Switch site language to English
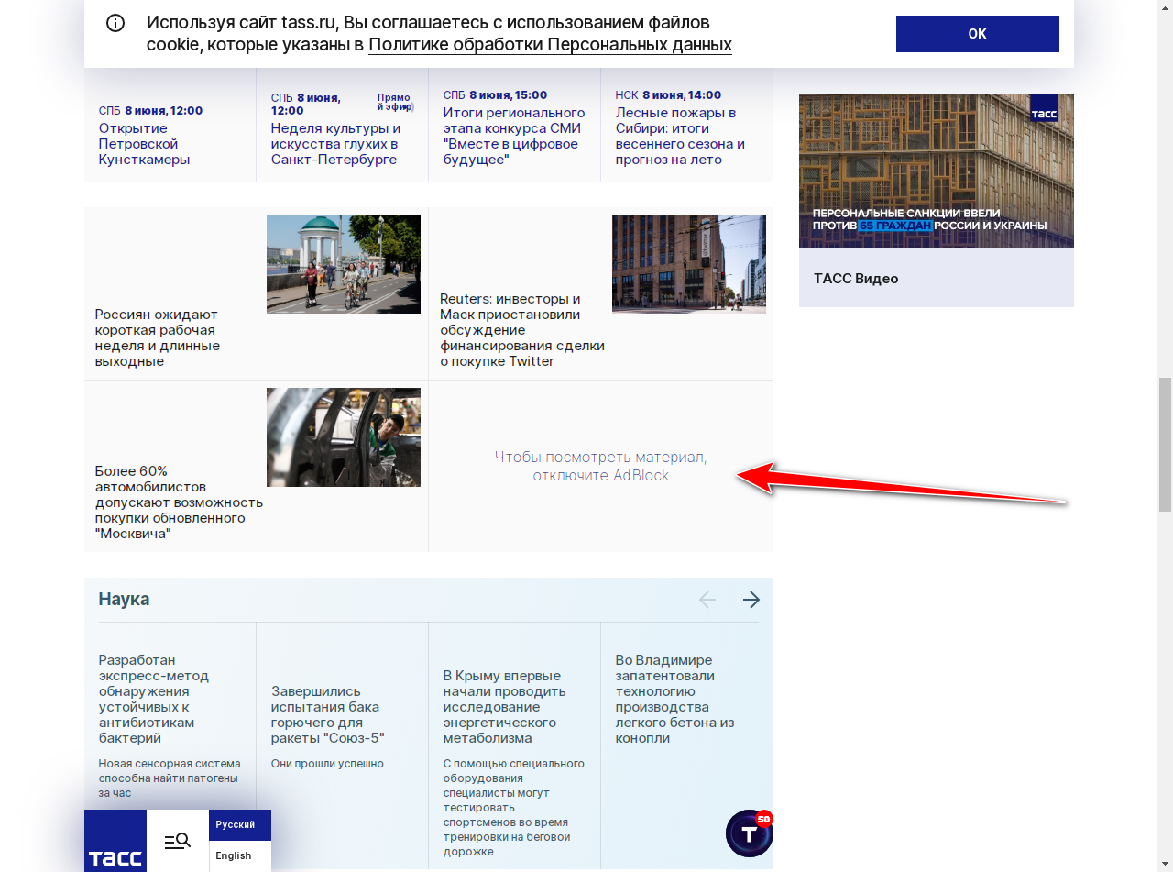 232,855
